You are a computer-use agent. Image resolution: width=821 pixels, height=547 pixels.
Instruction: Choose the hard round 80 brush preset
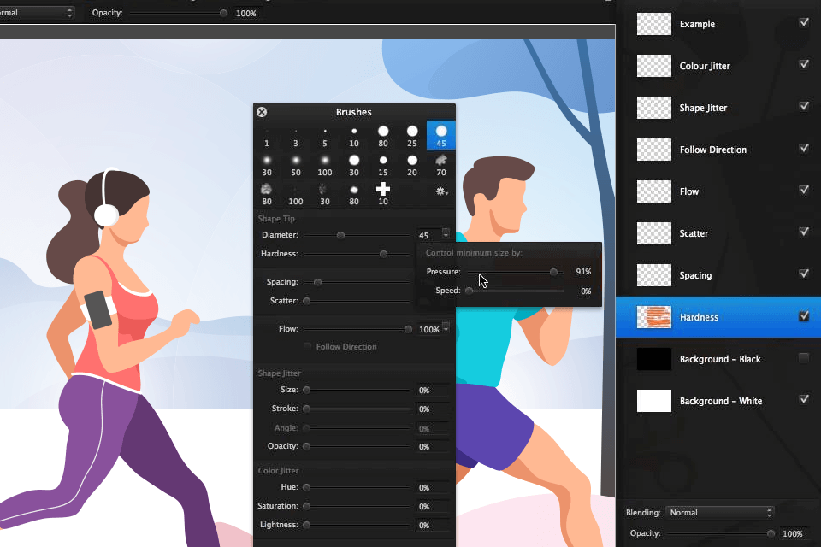pyautogui.click(x=383, y=136)
